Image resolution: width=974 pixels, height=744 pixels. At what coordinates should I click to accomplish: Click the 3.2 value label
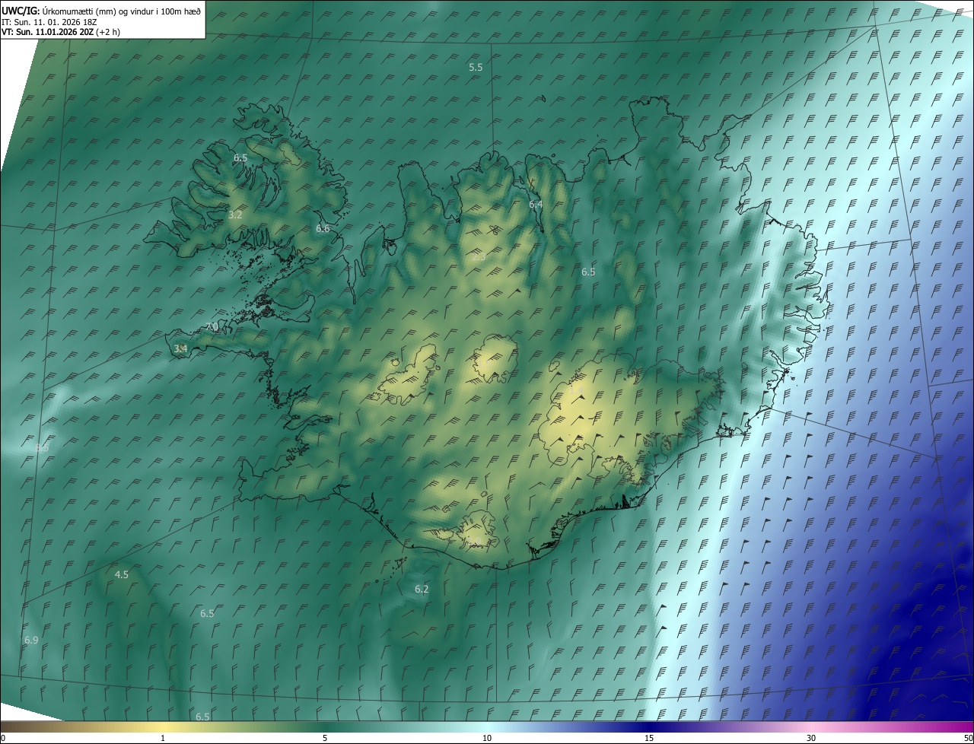click(235, 215)
